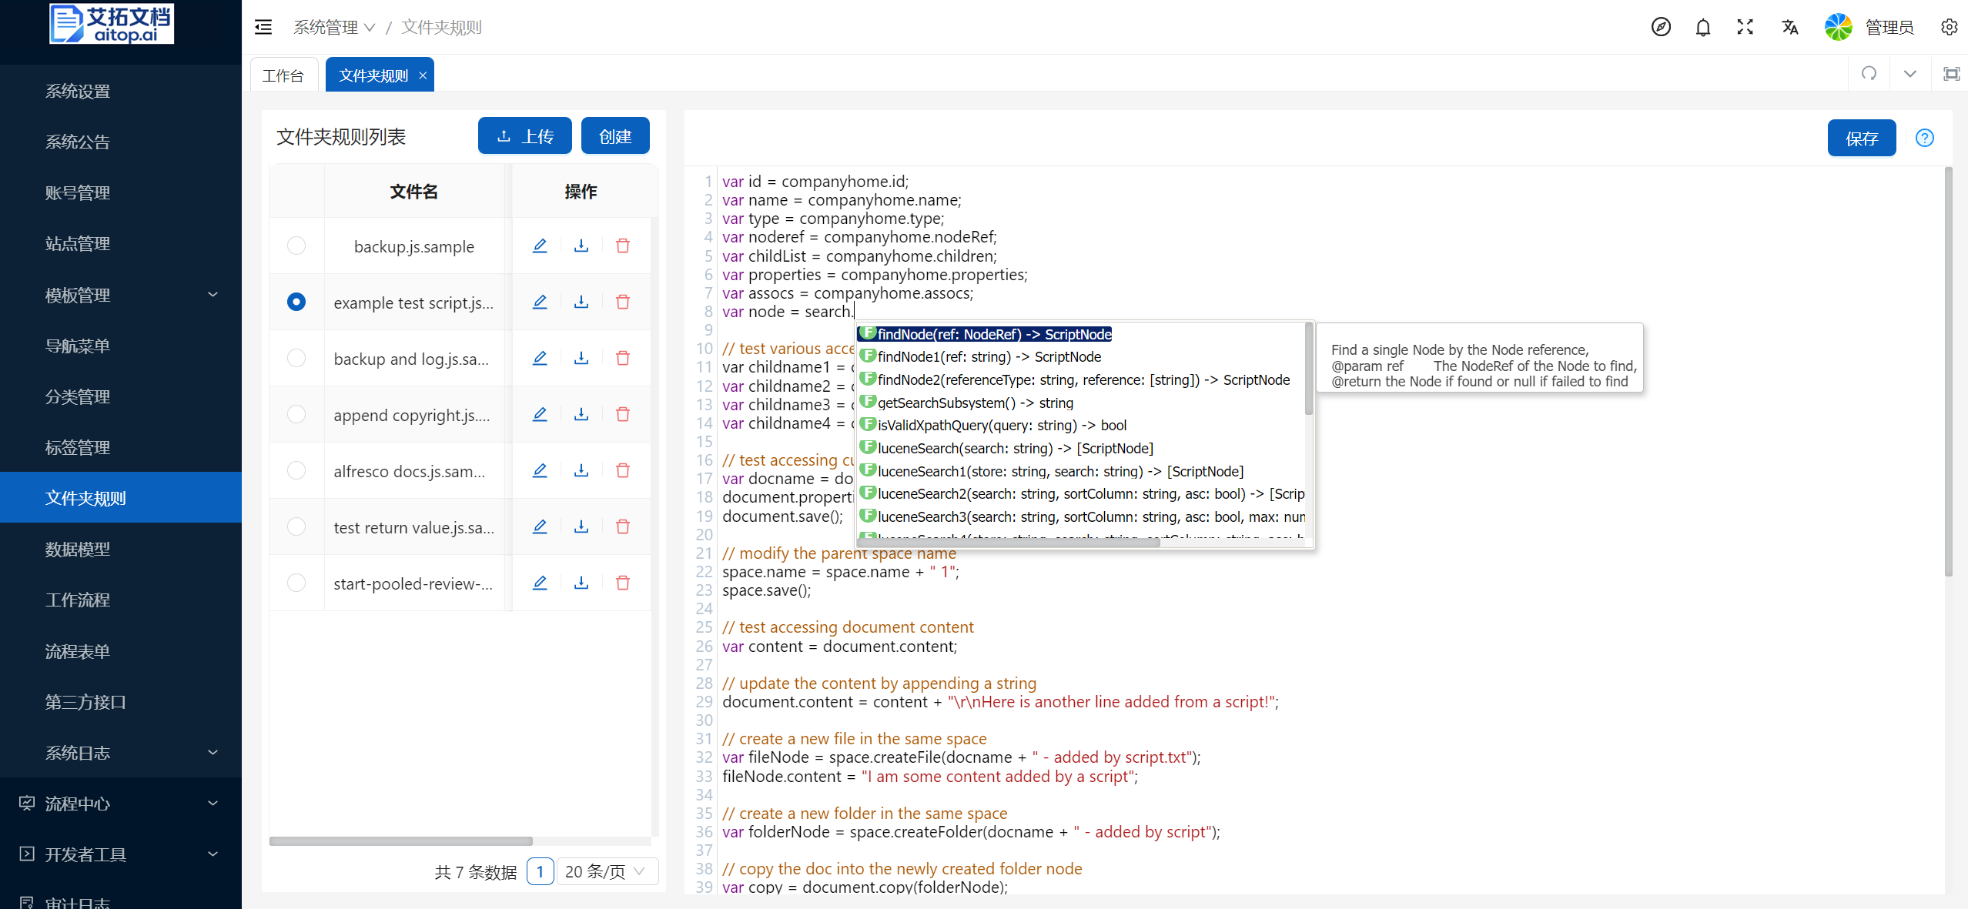The height and width of the screenshot is (909, 1968).
Task: Toggle fullscreen mode icon in header
Action: (x=1745, y=28)
